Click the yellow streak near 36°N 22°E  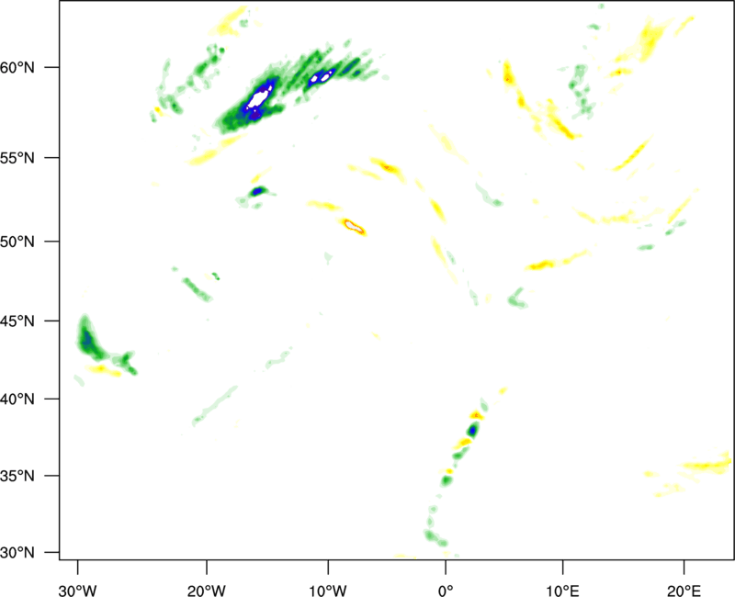[706, 466]
